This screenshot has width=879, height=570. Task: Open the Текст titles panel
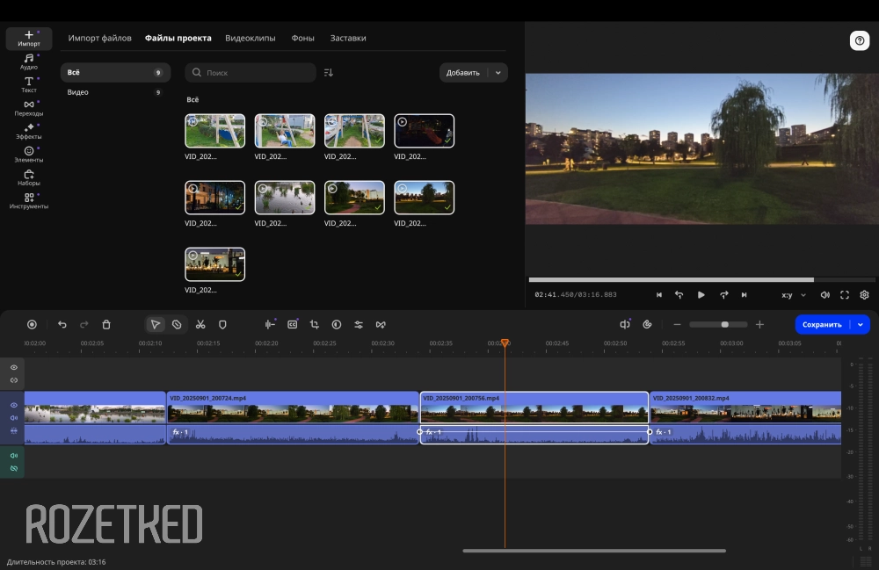(28, 84)
